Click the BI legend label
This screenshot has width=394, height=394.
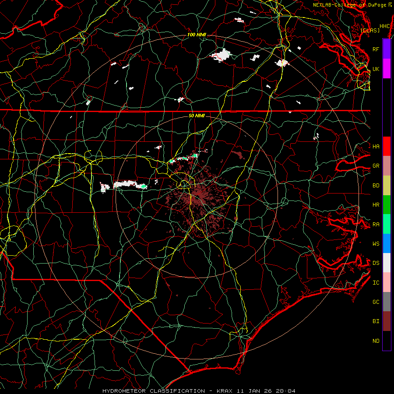pyautogui.click(x=376, y=321)
